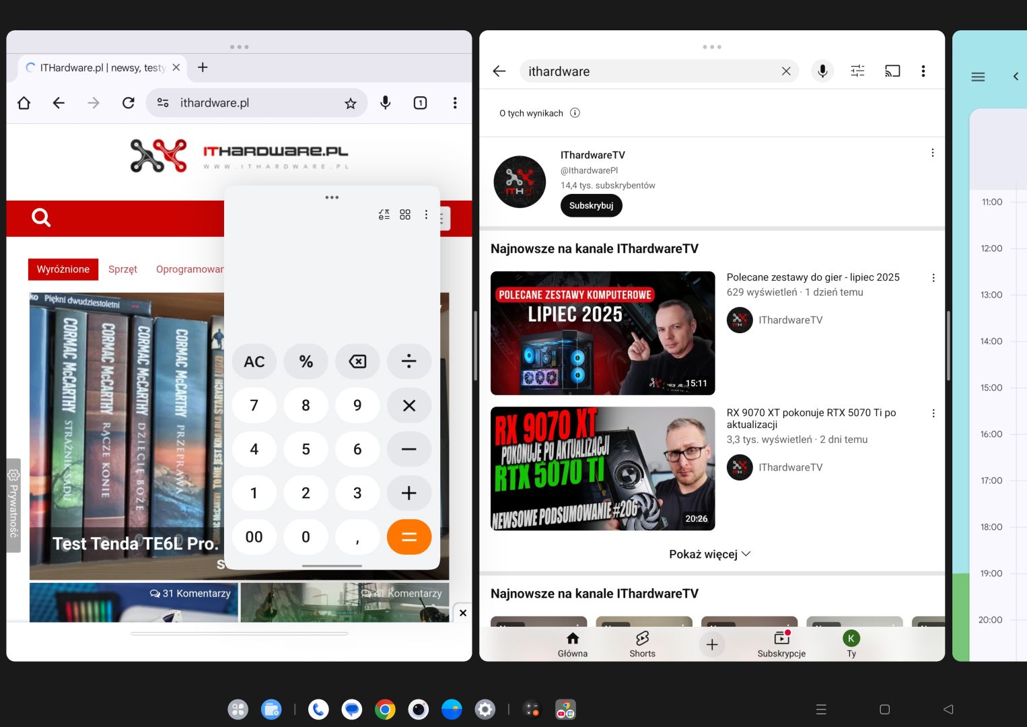Viewport: 1027px width, 727px height.
Task: Go back in Chrome browser
Action: [59, 103]
